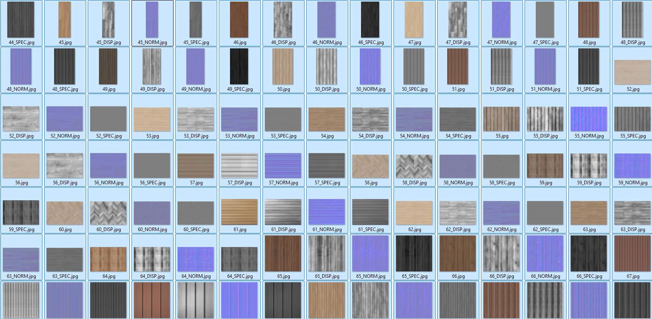The height and width of the screenshot is (319, 652).
Task: Select the 59_SPEC.jpg thumbnail
Action: (x=21, y=213)
